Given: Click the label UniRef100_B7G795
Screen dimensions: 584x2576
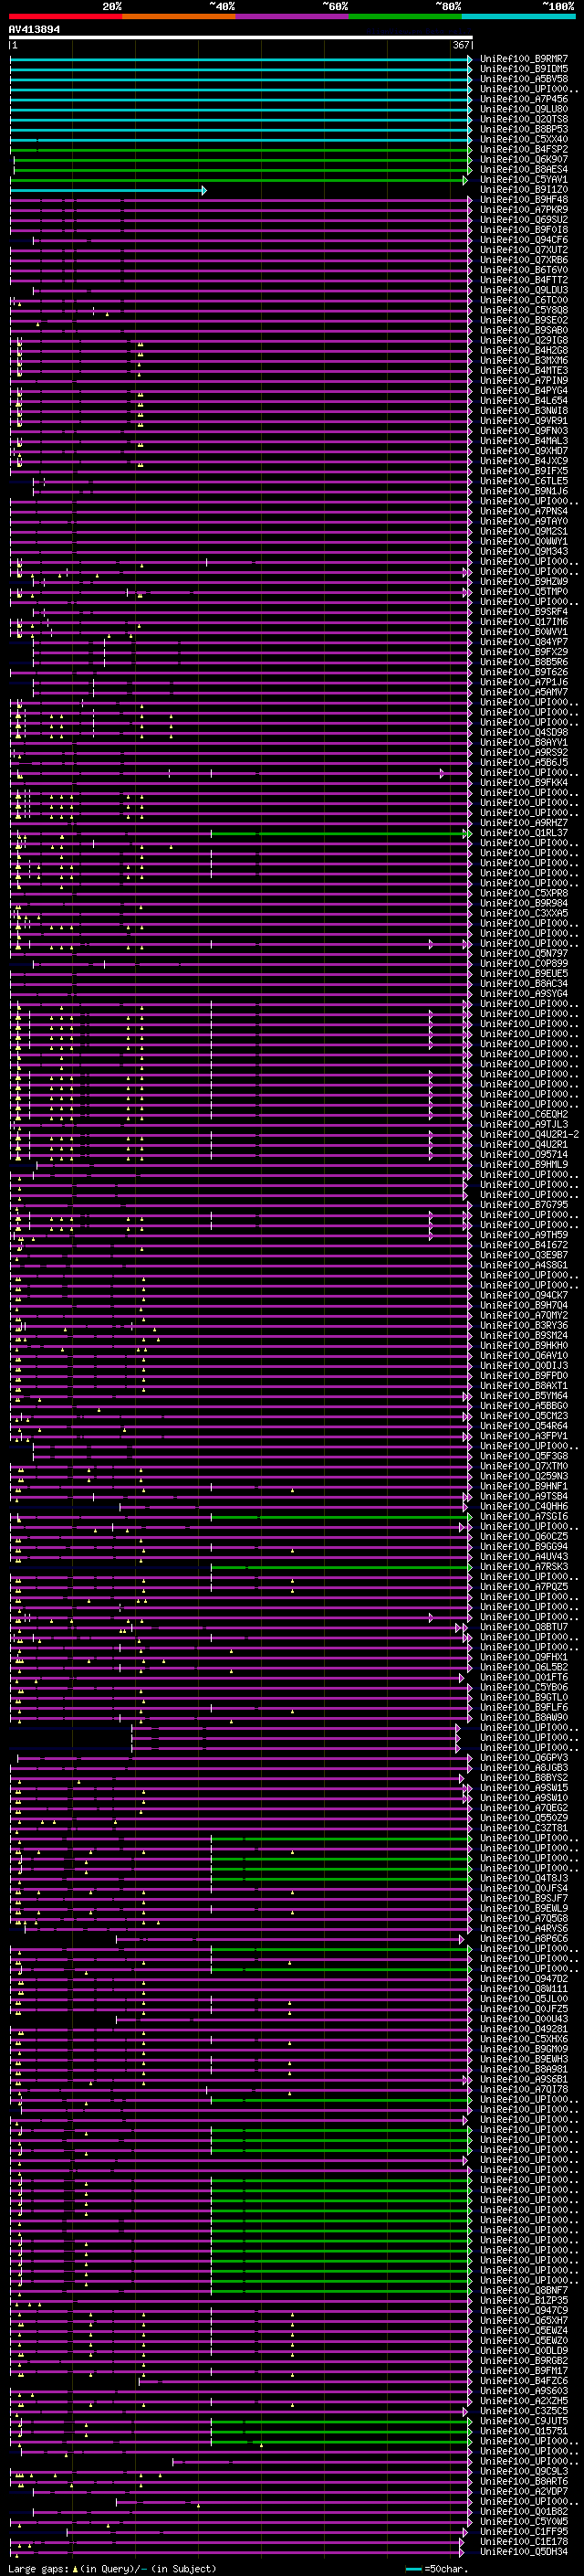Looking at the screenshot, I should click(524, 1205).
